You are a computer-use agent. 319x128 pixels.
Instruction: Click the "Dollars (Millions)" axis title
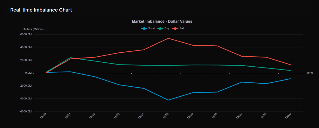(33, 29)
